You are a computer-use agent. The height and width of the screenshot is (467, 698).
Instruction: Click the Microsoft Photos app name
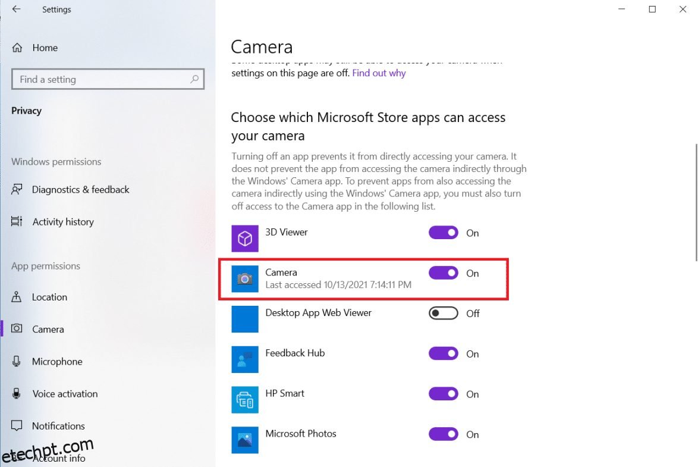pos(300,434)
